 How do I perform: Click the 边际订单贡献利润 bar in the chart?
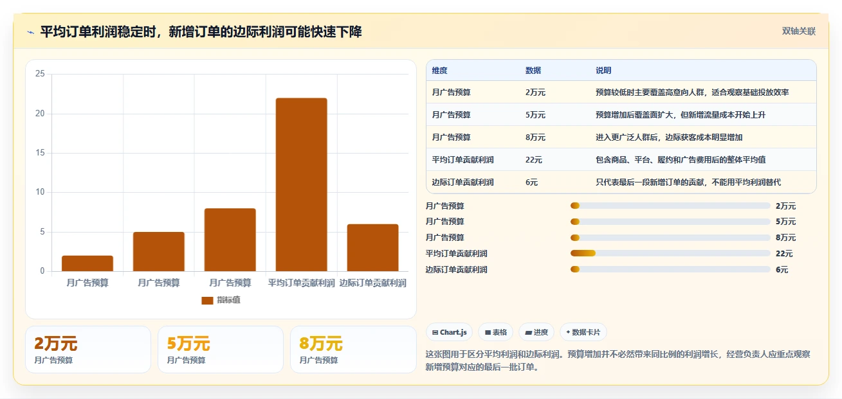point(373,247)
